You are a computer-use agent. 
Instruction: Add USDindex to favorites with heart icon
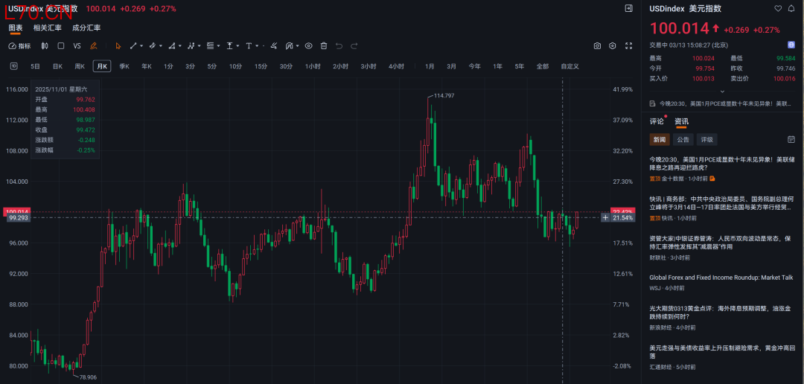778,9
